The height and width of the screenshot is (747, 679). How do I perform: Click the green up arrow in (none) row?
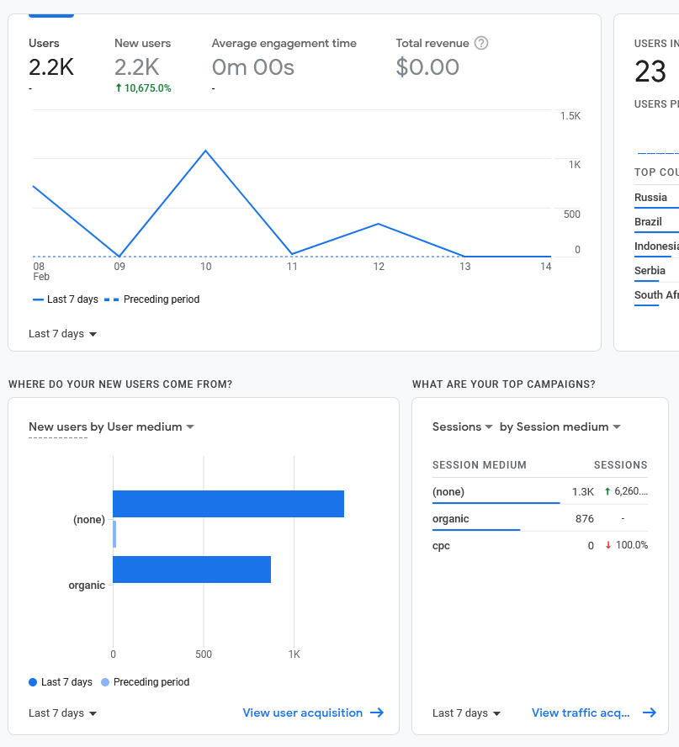(607, 491)
